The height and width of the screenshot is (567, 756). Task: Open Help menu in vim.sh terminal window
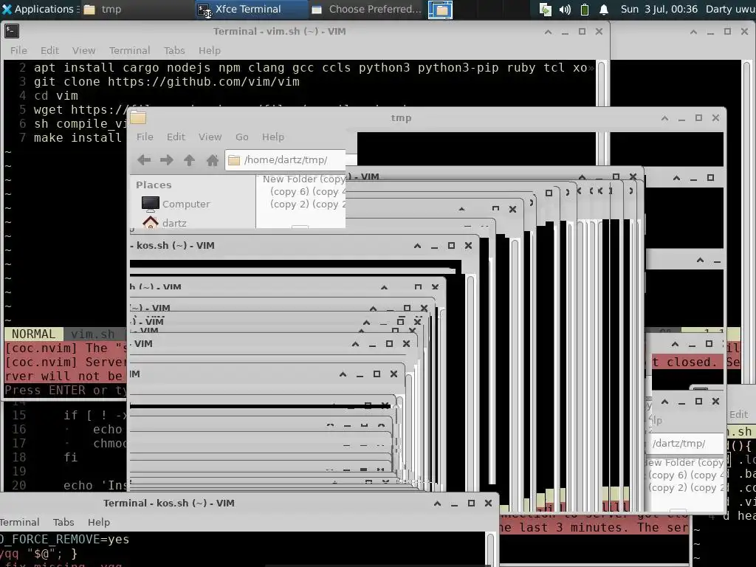(210, 50)
